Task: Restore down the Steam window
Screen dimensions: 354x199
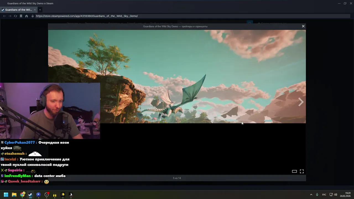Action: [x=345, y=3]
